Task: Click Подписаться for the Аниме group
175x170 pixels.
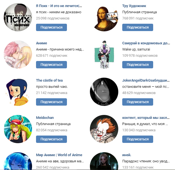Action: pyautogui.click(x=51, y=65)
